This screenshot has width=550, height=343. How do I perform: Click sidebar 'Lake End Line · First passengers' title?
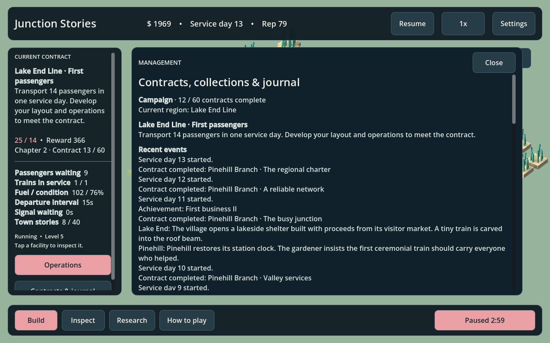coord(49,76)
